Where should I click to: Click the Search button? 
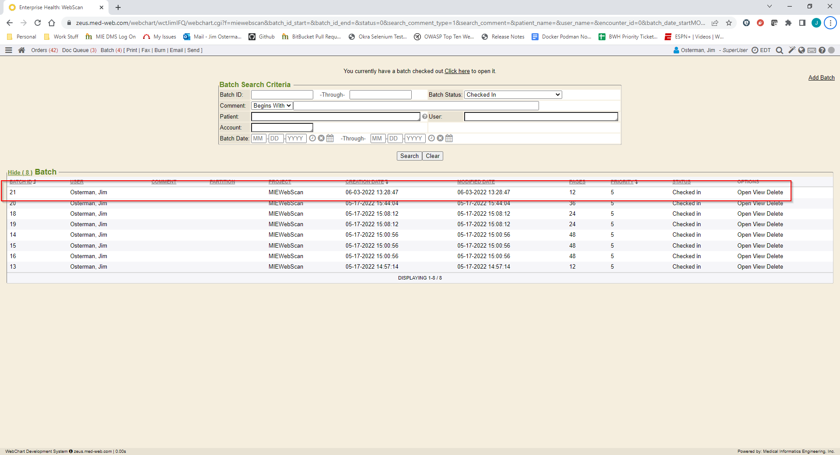point(409,156)
